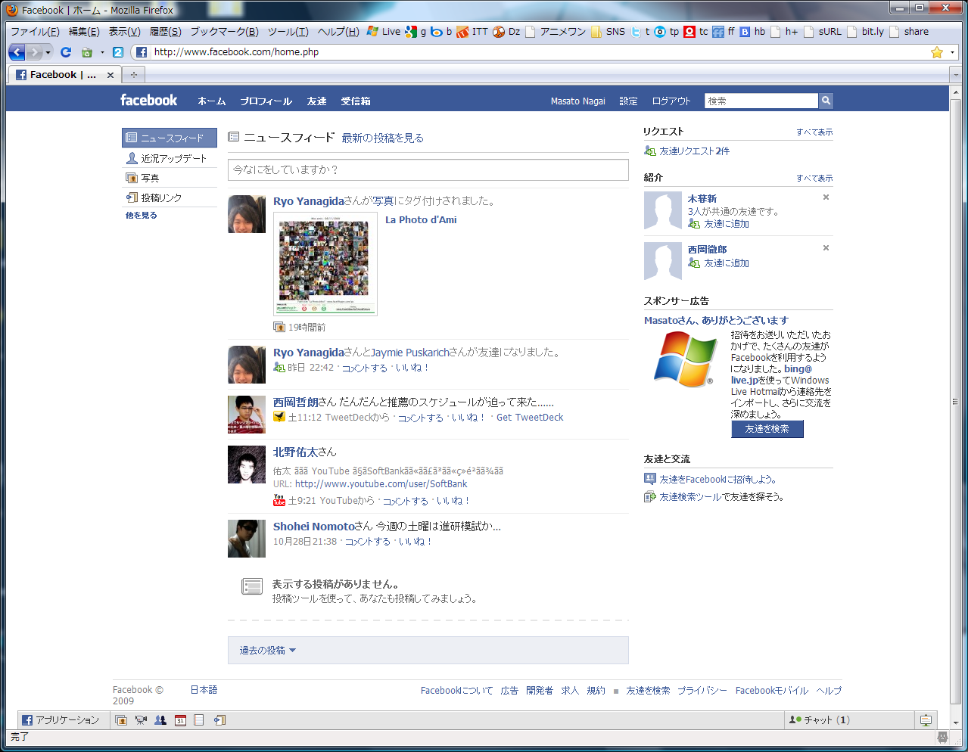Image resolution: width=968 pixels, height=752 pixels.
Task: Open the dropdown arrow next to home icon
Action: [x=101, y=52]
